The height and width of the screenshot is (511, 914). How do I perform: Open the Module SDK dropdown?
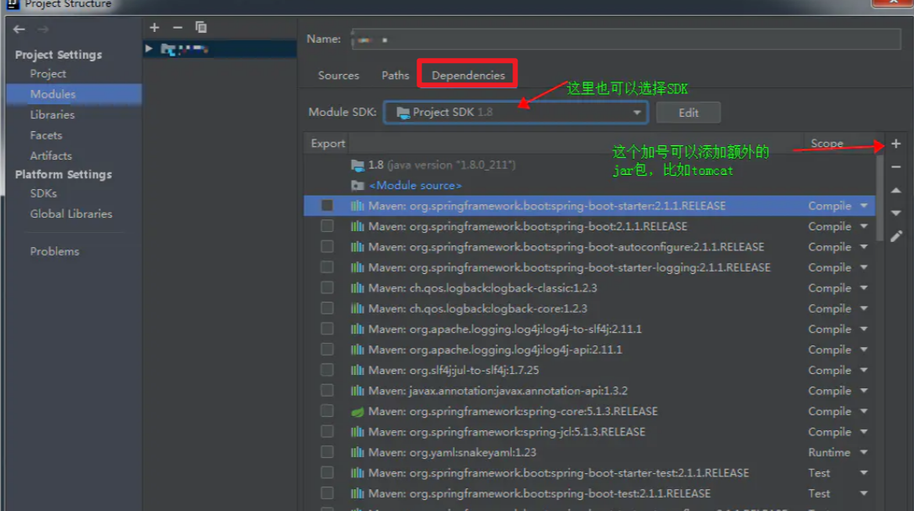pos(636,112)
